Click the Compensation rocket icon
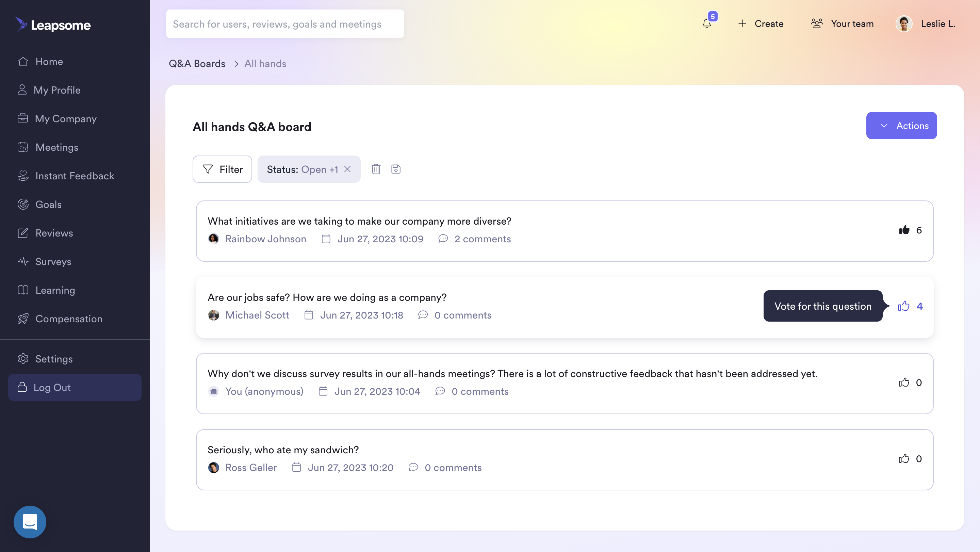This screenshot has width=980, height=552. 23,319
